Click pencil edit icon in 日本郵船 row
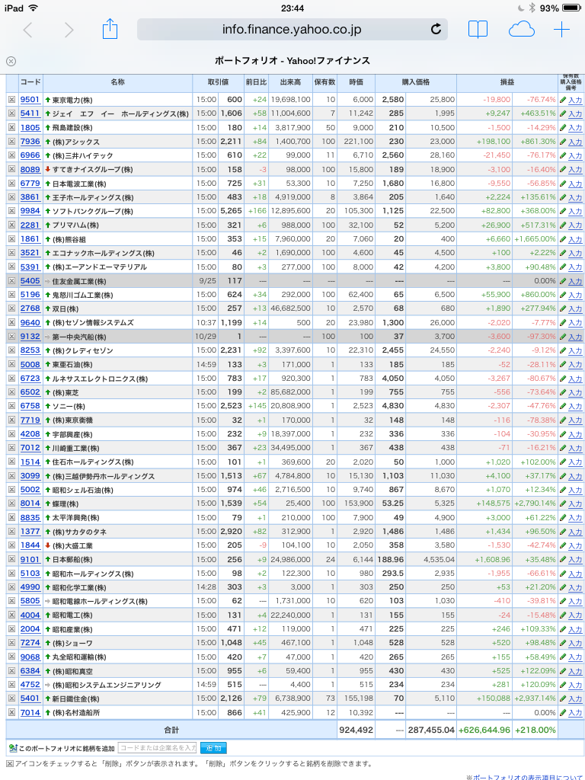Screen dimensions: 585x780 coord(563,560)
